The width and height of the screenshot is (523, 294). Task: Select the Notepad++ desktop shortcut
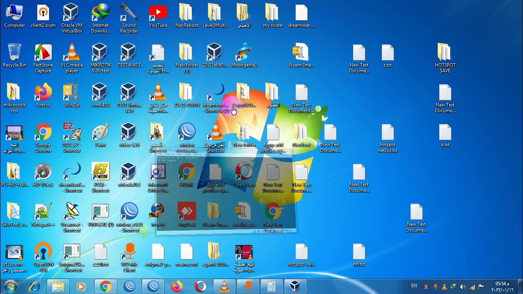(x=43, y=215)
